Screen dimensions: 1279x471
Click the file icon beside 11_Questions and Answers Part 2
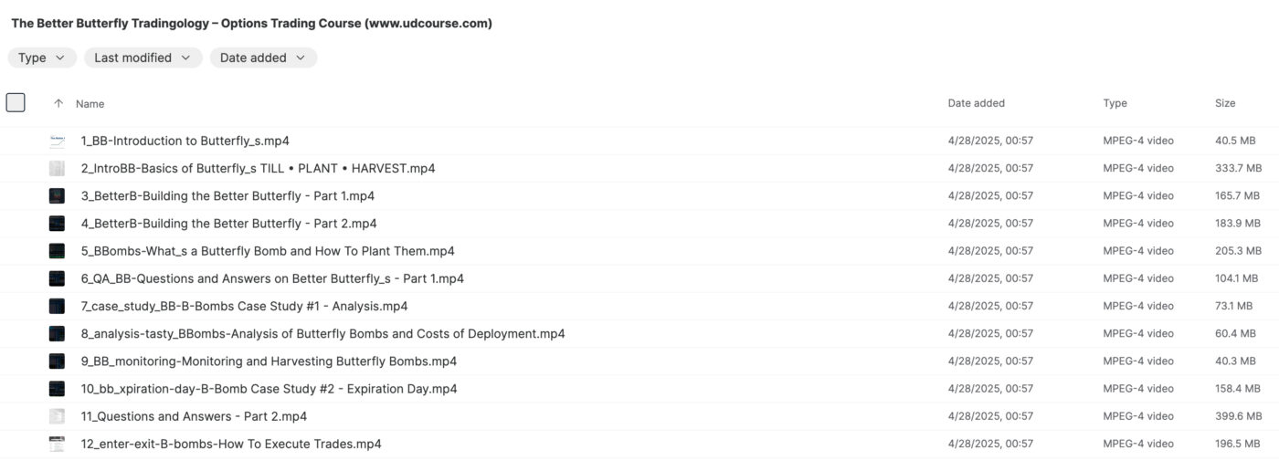pyautogui.click(x=58, y=416)
